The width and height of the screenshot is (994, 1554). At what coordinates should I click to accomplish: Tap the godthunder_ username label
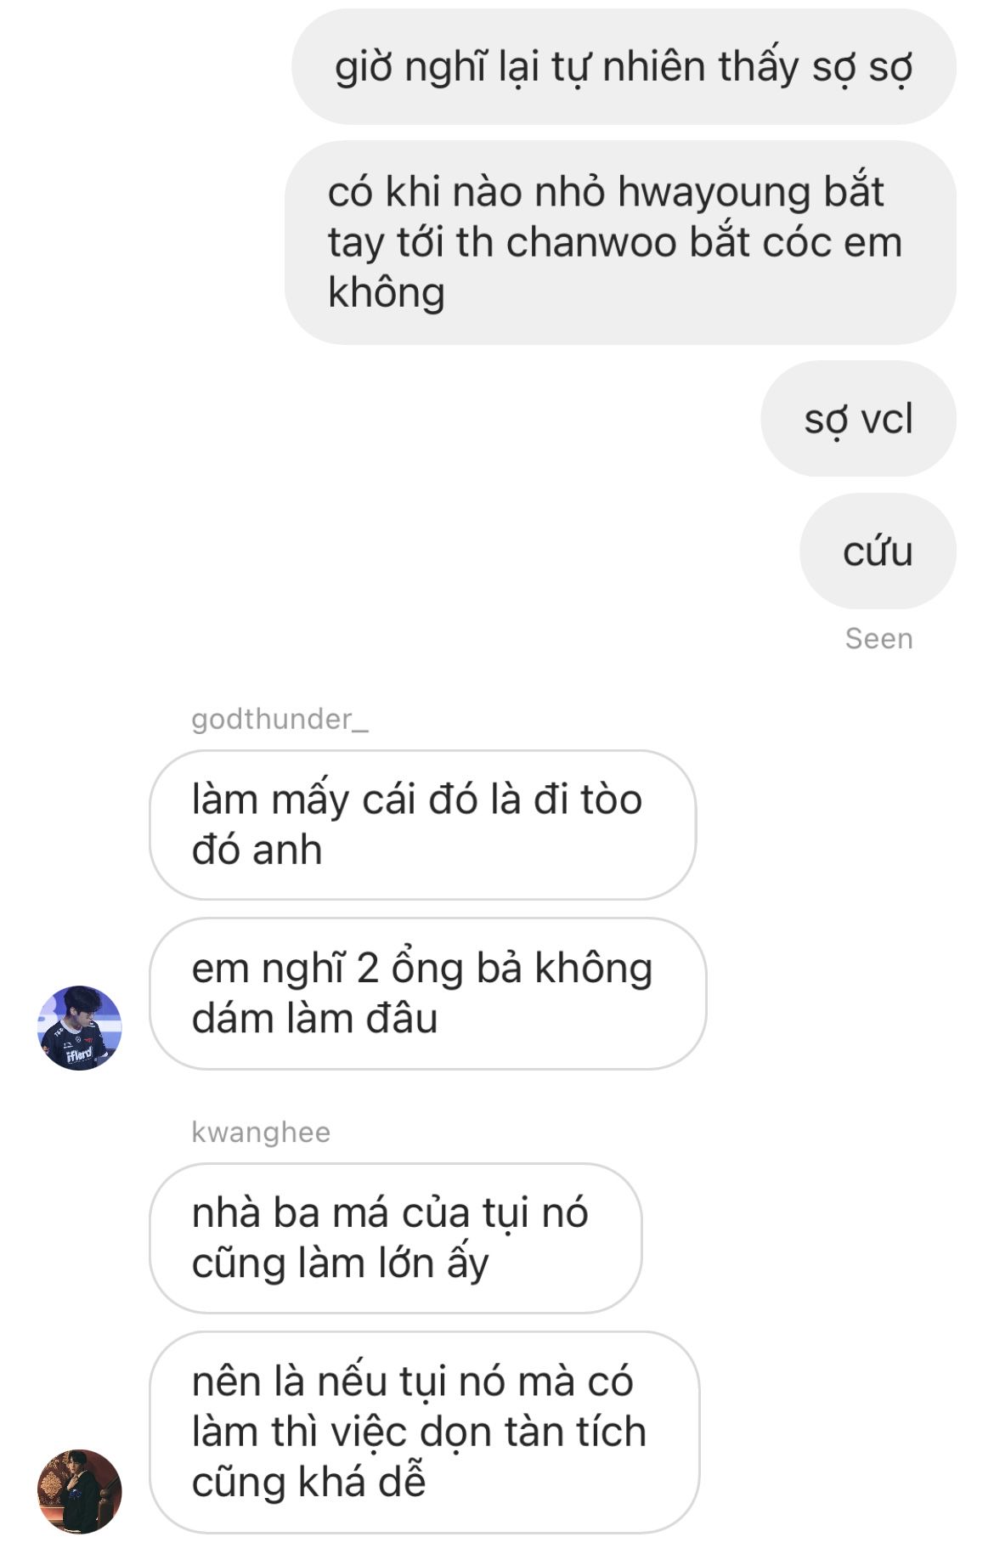click(280, 720)
